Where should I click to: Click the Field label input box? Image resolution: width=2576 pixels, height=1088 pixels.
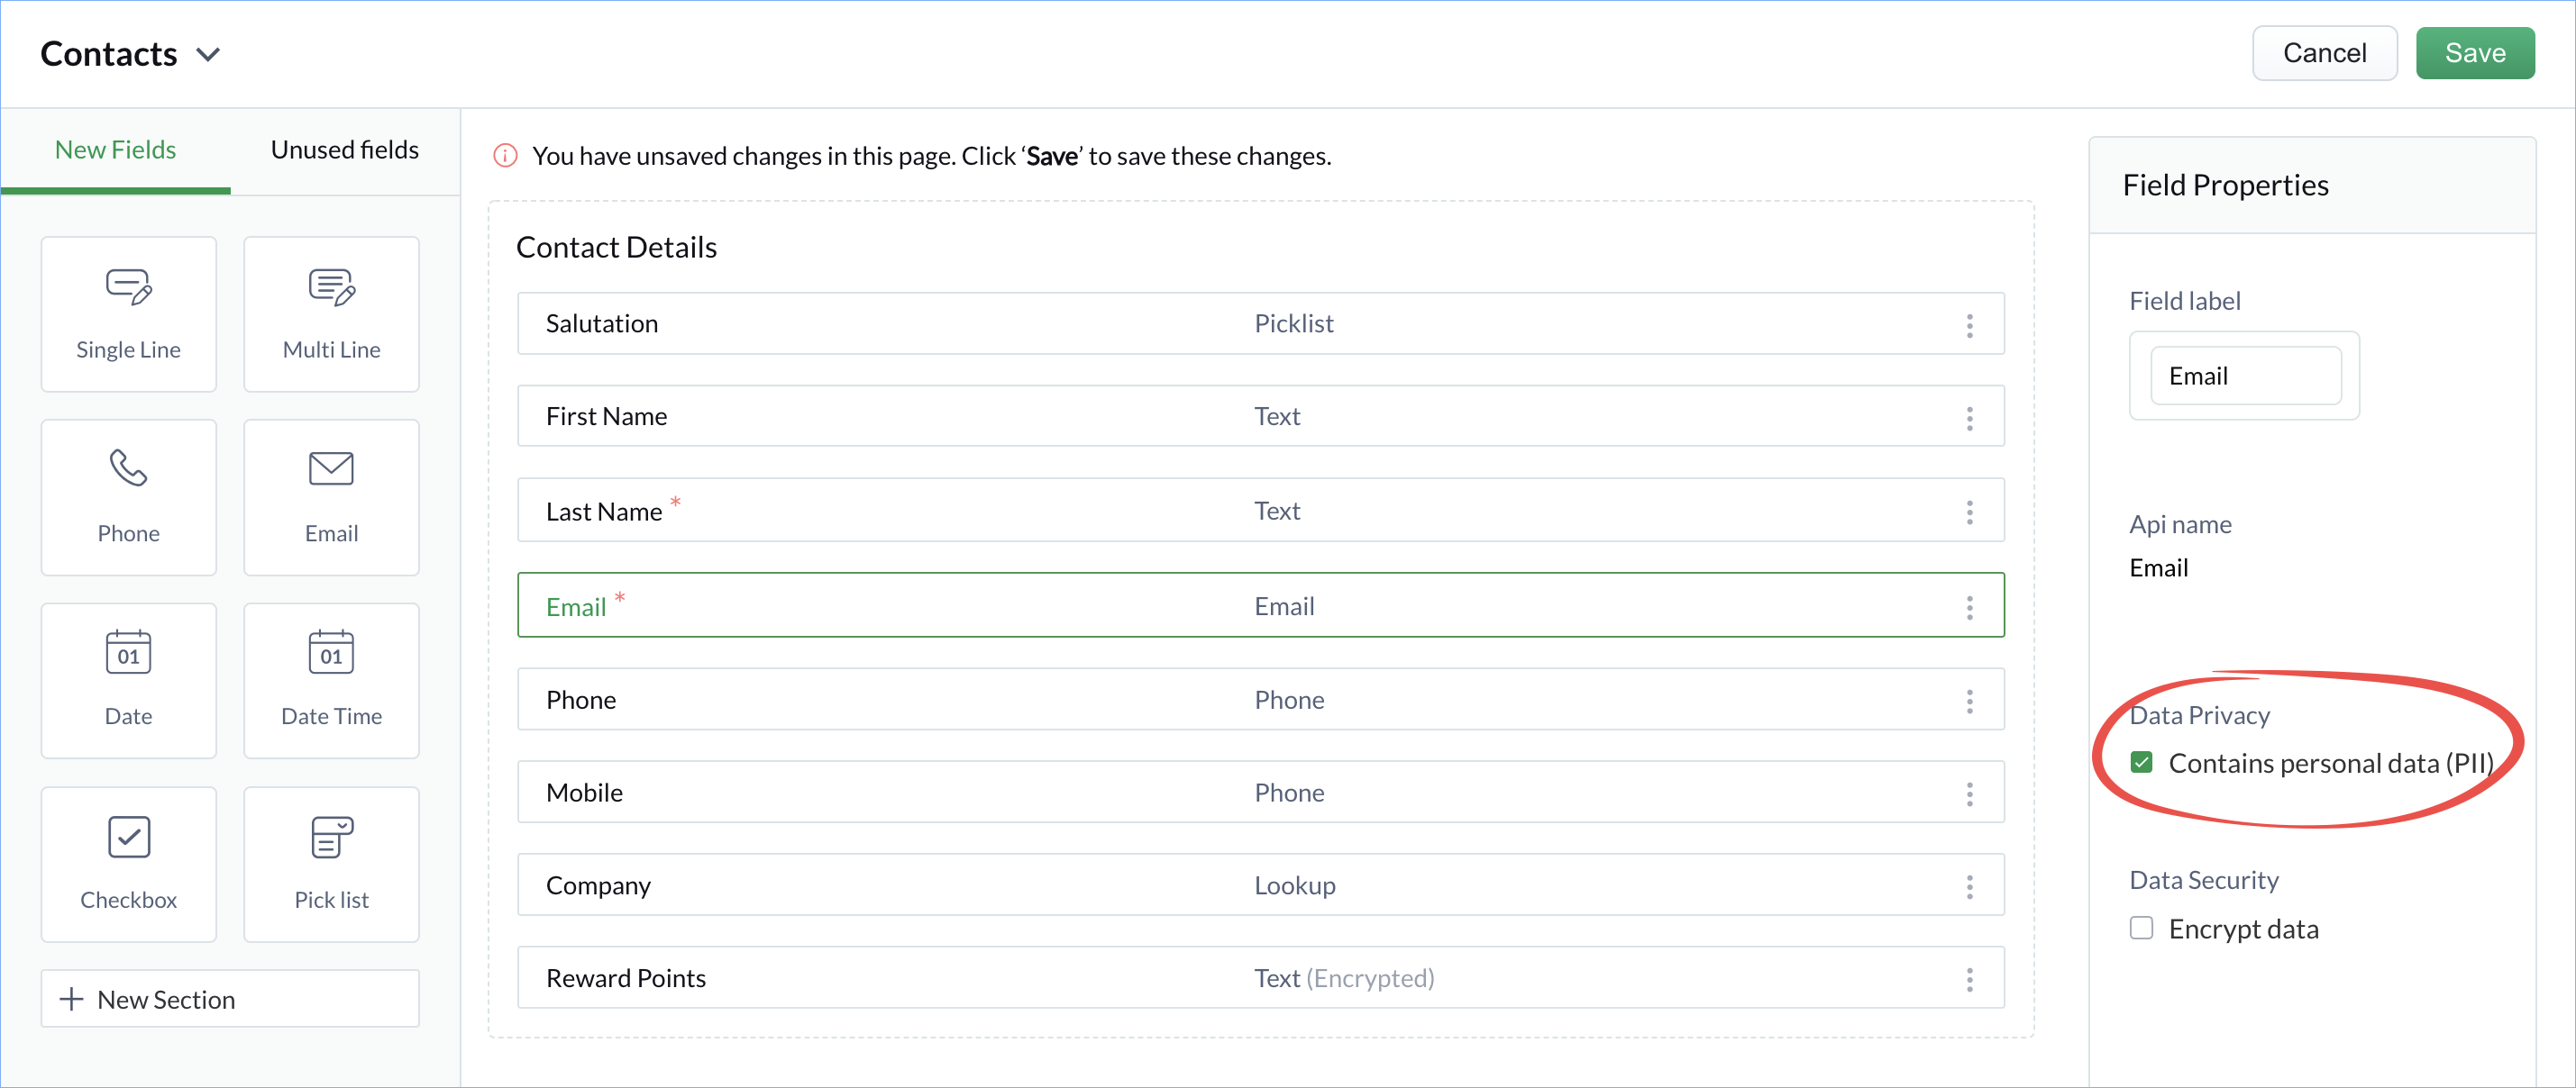tap(2245, 376)
